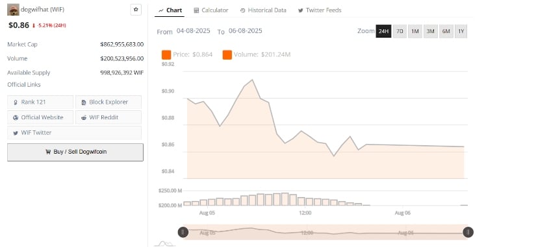Click the globe icon beside Official Website
536x247 pixels.
16,118
